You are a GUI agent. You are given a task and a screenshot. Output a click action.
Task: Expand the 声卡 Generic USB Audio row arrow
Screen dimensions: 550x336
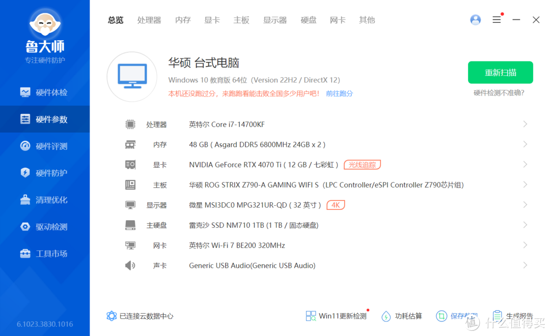pyautogui.click(x=525, y=265)
